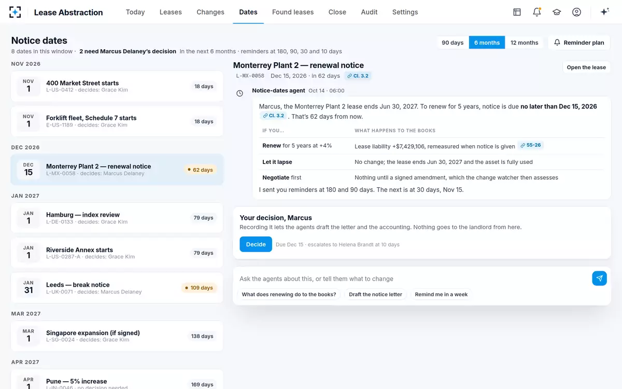622x389 pixels.
Task: Click the 'Monterrey Plant 2 — renewal notice' heading
Action: point(299,65)
